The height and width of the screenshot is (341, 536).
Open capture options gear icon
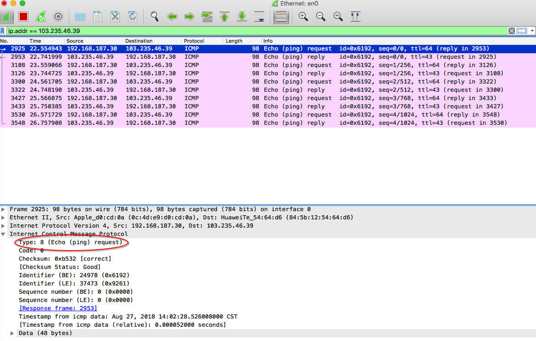click(x=58, y=17)
